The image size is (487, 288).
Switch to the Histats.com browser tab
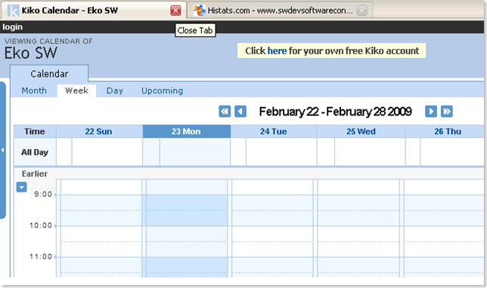[x=280, y=11]
